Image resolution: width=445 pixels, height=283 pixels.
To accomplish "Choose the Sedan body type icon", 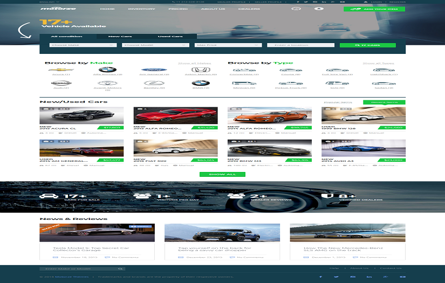I will pyautogui.click(x=384, y=83).
